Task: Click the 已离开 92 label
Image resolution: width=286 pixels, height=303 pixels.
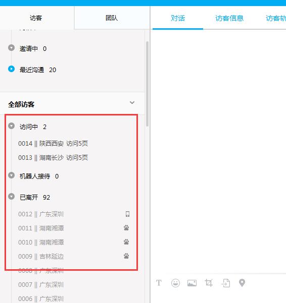Action: (x=35, y=198)
